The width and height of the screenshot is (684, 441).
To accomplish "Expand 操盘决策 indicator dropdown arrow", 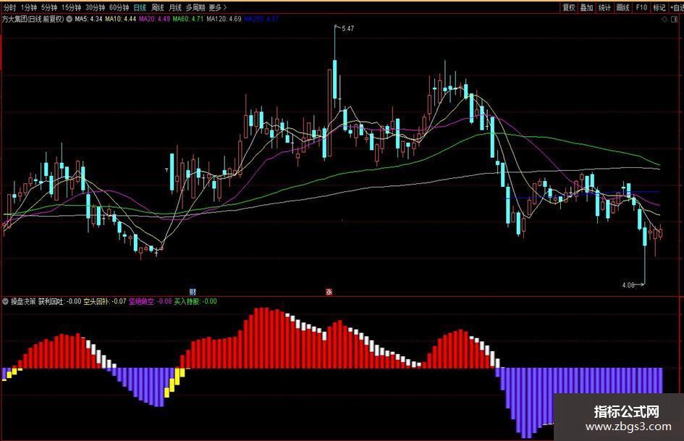I will point(5,301).
